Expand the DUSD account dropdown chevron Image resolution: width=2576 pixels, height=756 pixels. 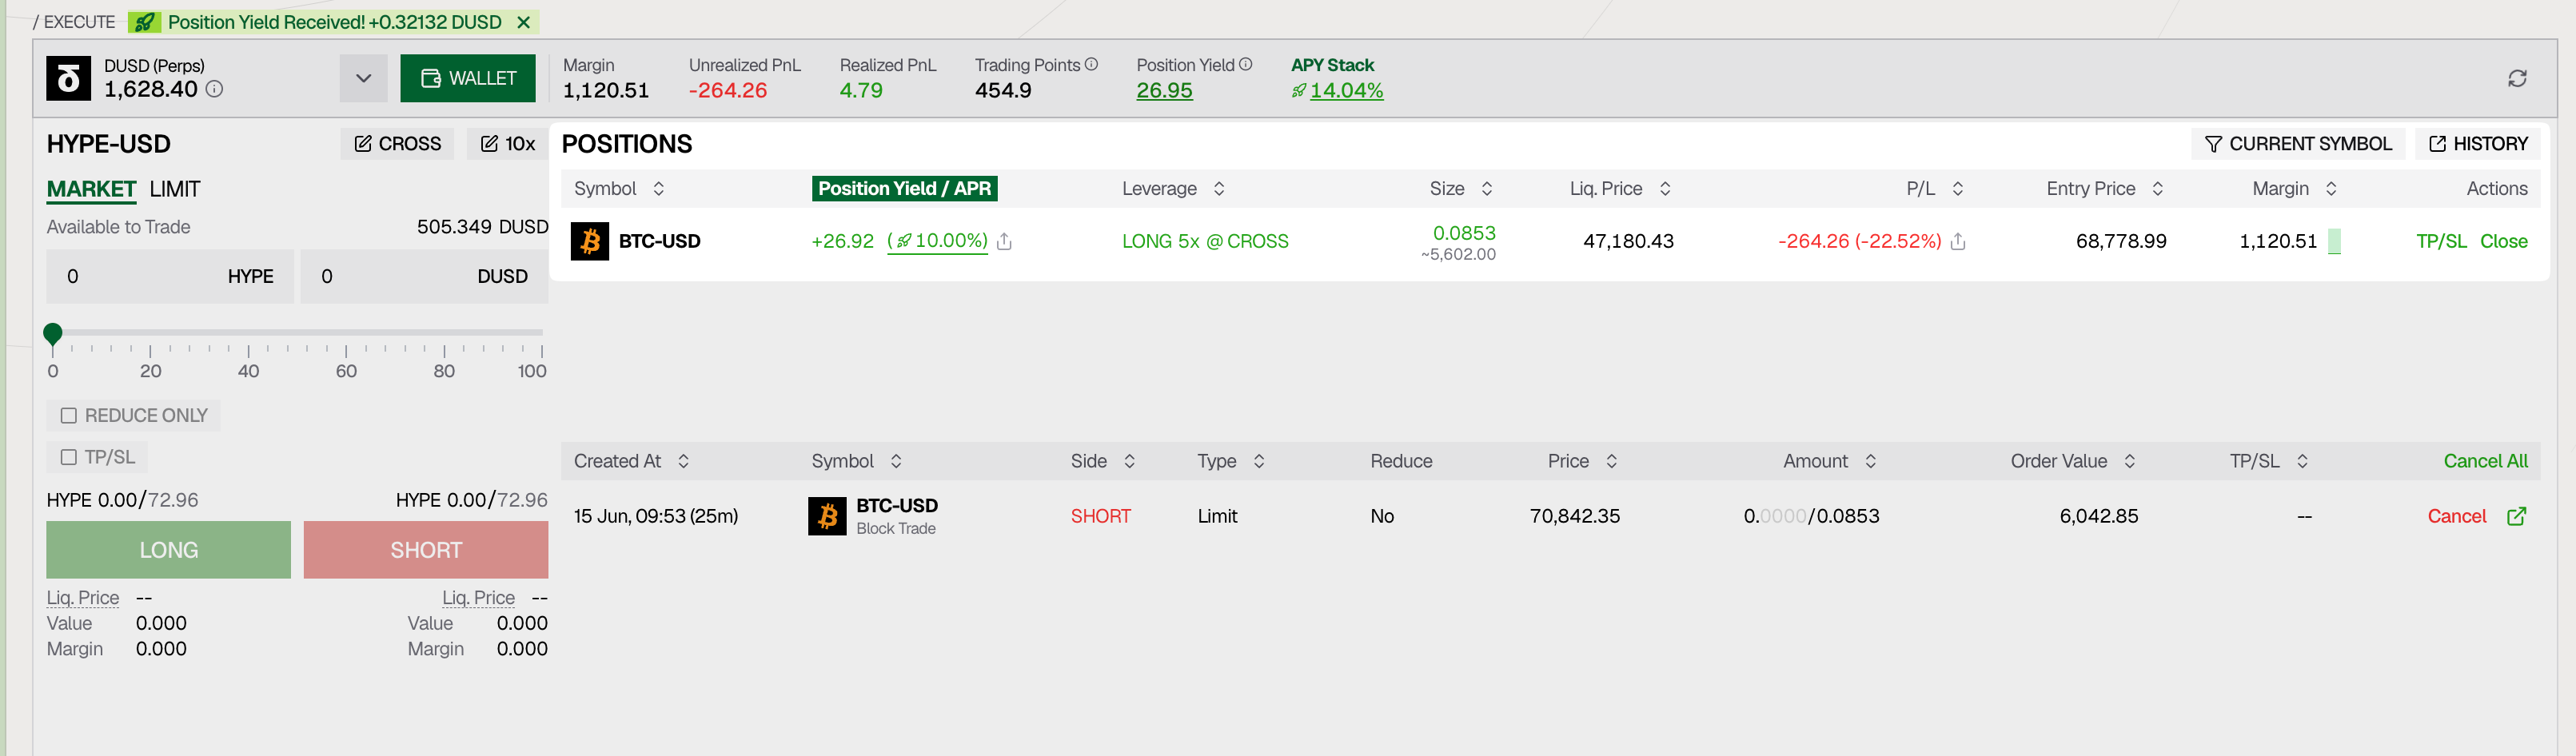pyautogui.click(x=363, y=78)
